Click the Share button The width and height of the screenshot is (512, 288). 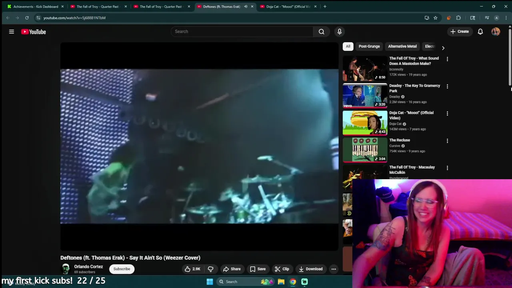[232, 269]
